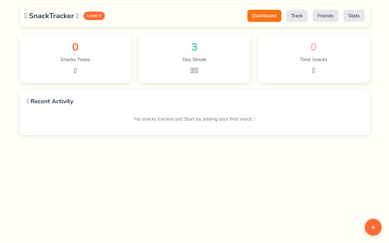Click the icon under Total Snacks

pos(313,70)
